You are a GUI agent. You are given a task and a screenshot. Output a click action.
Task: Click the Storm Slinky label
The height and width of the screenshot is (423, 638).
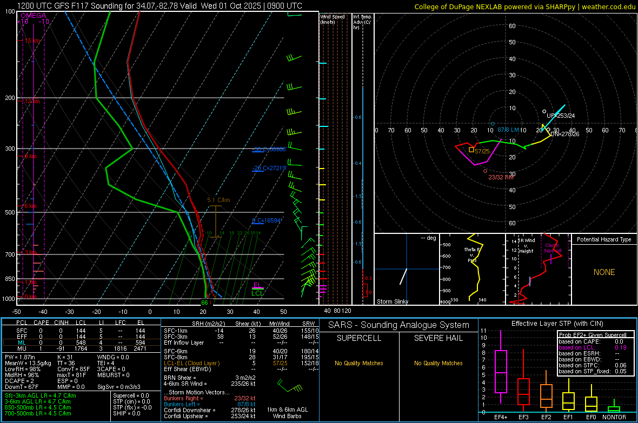tap(392, 301)
